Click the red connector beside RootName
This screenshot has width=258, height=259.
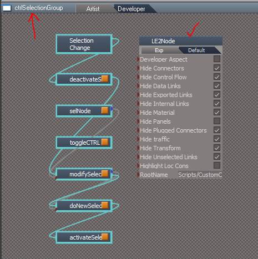tap(138, 175)
